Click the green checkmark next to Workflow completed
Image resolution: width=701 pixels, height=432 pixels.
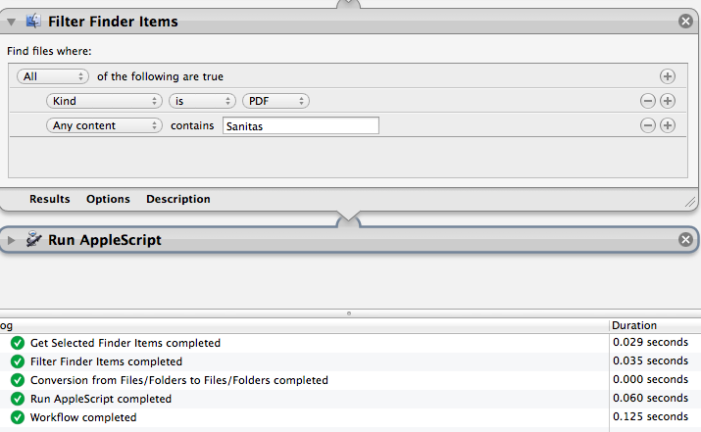coord(18,417)
